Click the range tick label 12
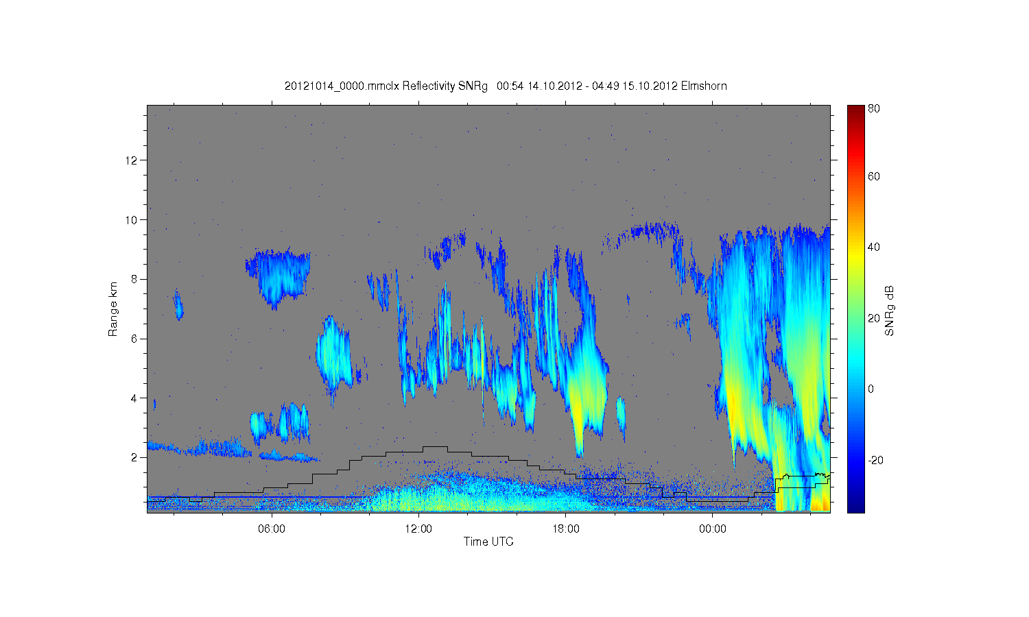 point(132,160)
